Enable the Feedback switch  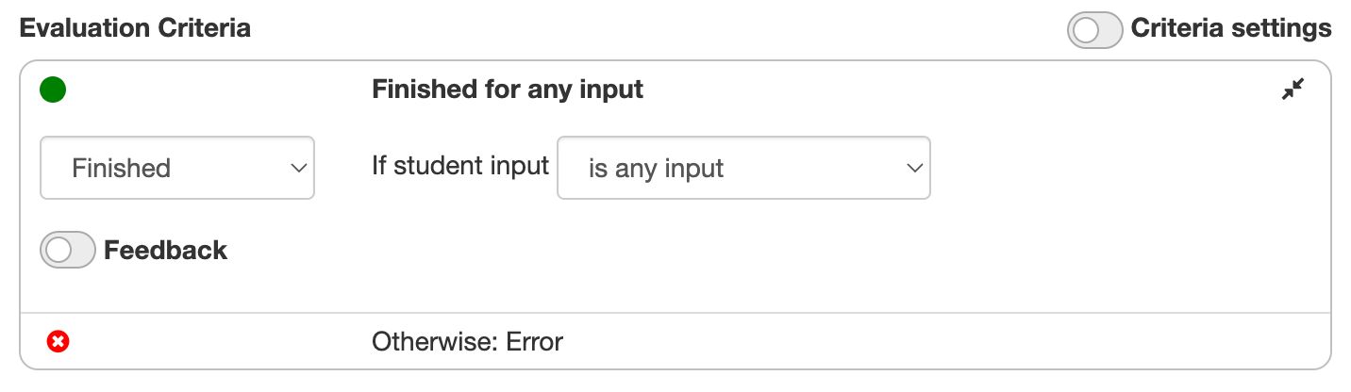pyautogui.click(x=68, y=251)
